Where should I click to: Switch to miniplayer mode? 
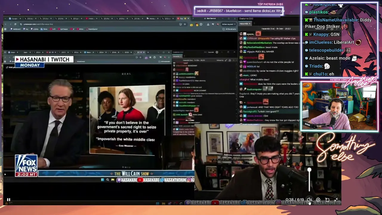(x=327, y=200)
